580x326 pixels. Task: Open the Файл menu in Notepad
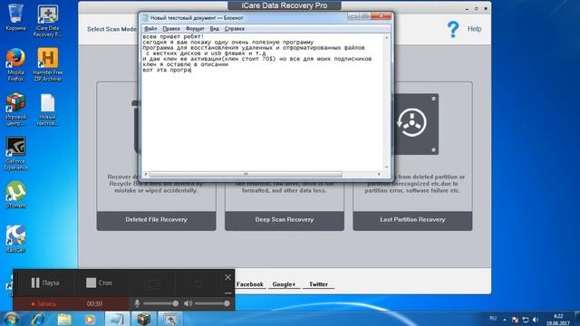click(150, 29)
